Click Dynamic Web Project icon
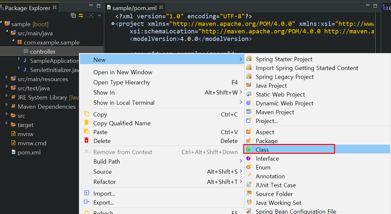 [x=248, y=102]
